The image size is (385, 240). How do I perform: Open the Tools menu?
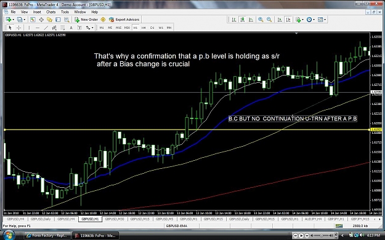tap(65, 12)
